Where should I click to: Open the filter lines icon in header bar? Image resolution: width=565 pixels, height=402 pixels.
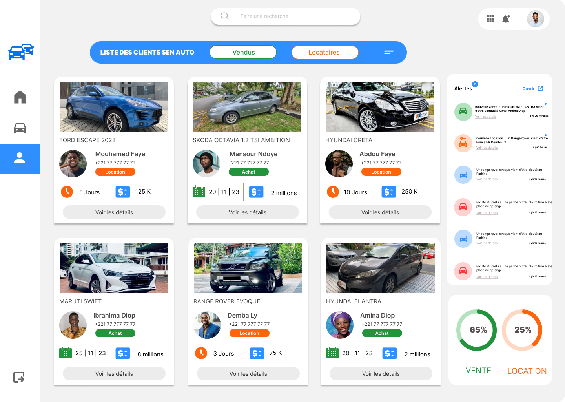tap(388, 52)
